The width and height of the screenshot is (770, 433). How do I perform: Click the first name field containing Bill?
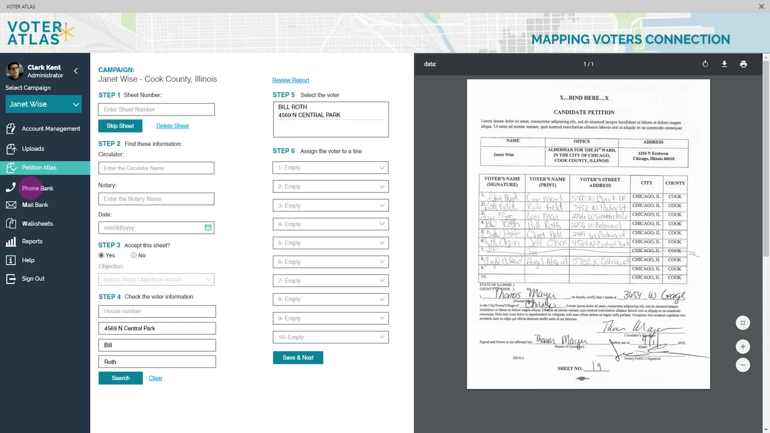pyautogui.click(x=157, y=345)
